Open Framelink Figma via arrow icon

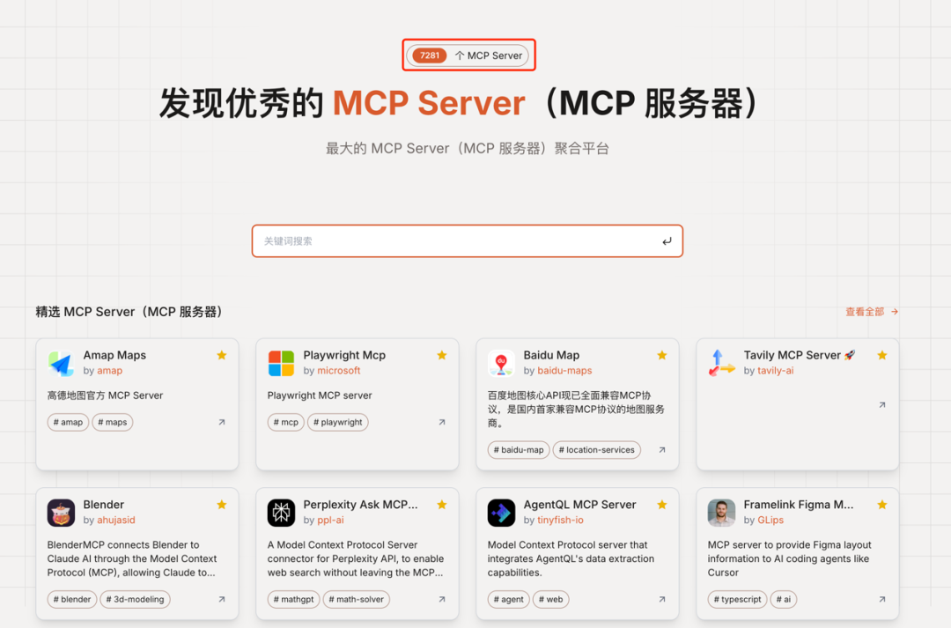click(x=882, y=600)
